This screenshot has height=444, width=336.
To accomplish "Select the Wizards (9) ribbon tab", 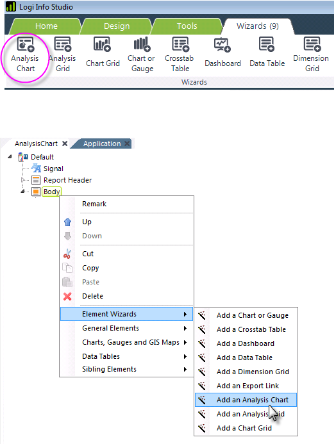I will tap(258, 26).
